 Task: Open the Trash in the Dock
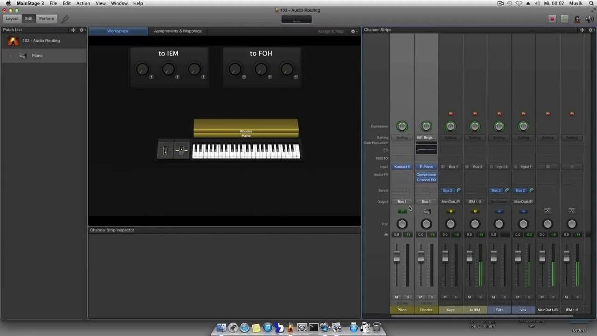(376, 328)
